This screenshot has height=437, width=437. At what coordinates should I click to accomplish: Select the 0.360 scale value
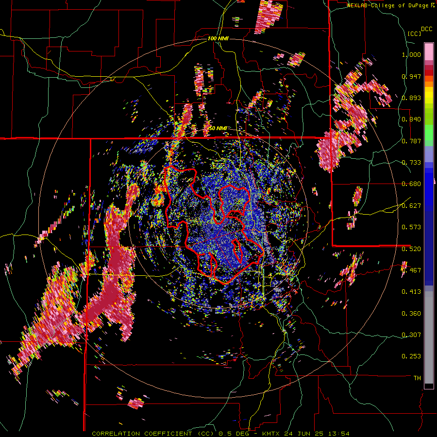(x=411, y=314)
